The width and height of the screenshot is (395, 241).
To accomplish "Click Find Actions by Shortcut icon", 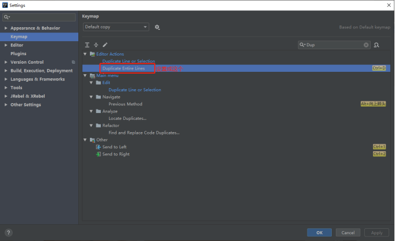I will [x=376, y=45].
